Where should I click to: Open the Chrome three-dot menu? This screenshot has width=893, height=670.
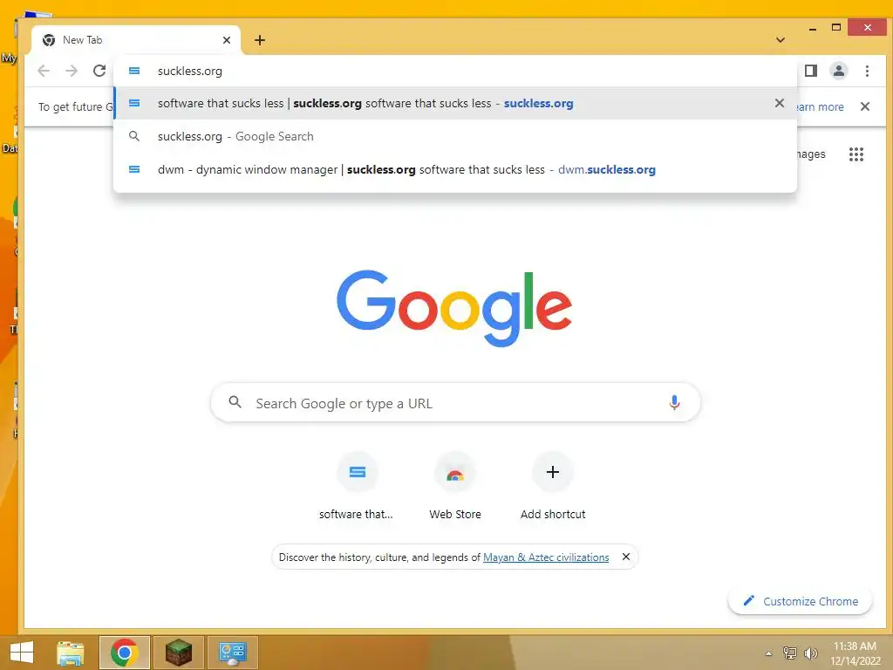pyautogui.click(x=867, y=71)
